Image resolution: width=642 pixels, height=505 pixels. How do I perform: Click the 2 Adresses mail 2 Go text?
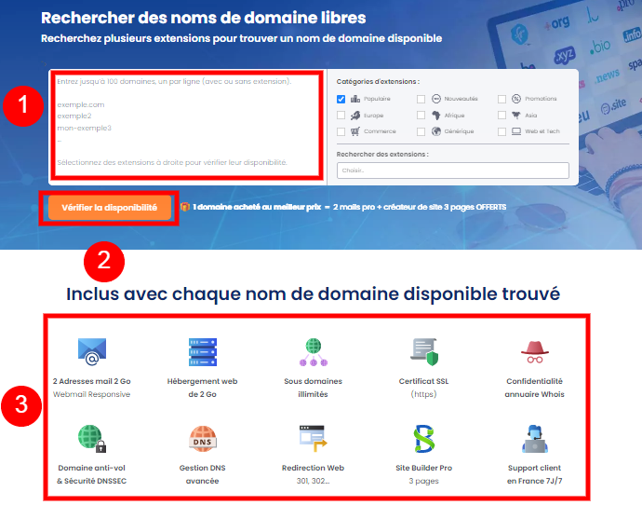coord(92,381)
